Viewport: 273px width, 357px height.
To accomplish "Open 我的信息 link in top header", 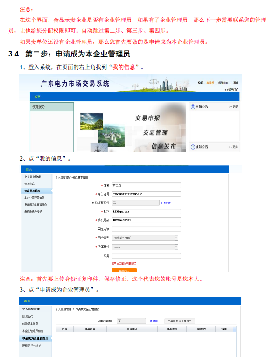I will click(223, 83).
